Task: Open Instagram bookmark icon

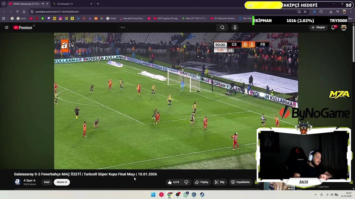Action: (x=60, y=19)
